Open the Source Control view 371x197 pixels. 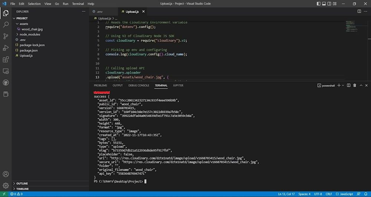click(6, 36)
